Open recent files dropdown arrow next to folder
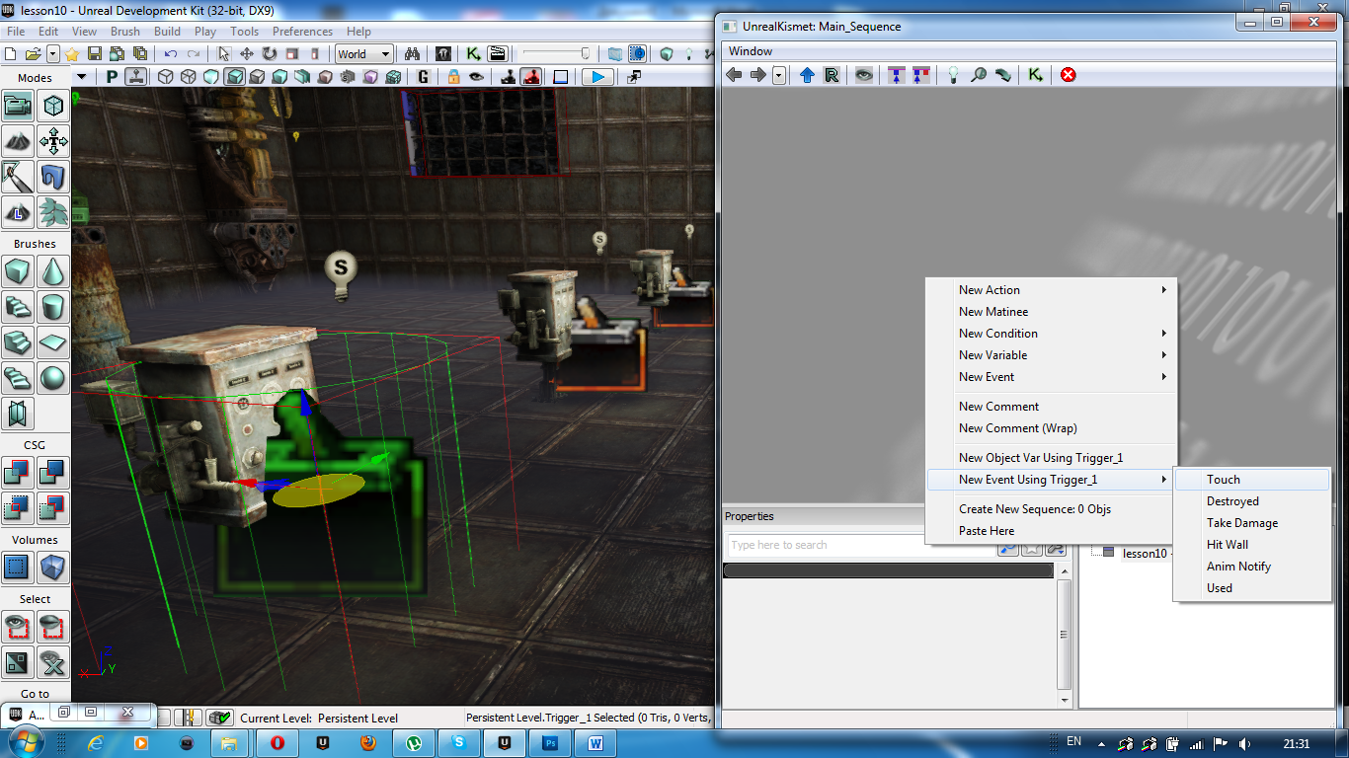The width and height of the screenshot is (1349, 758). pyautogui.click(x=53, y=54)
